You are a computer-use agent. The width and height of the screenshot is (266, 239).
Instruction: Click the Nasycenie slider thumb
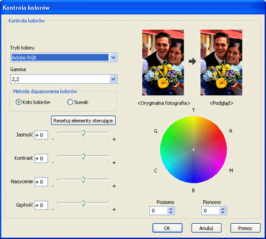(83, 180)
